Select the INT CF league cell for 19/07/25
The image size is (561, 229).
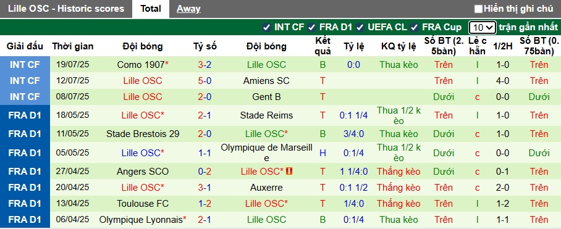click(25, 65)
